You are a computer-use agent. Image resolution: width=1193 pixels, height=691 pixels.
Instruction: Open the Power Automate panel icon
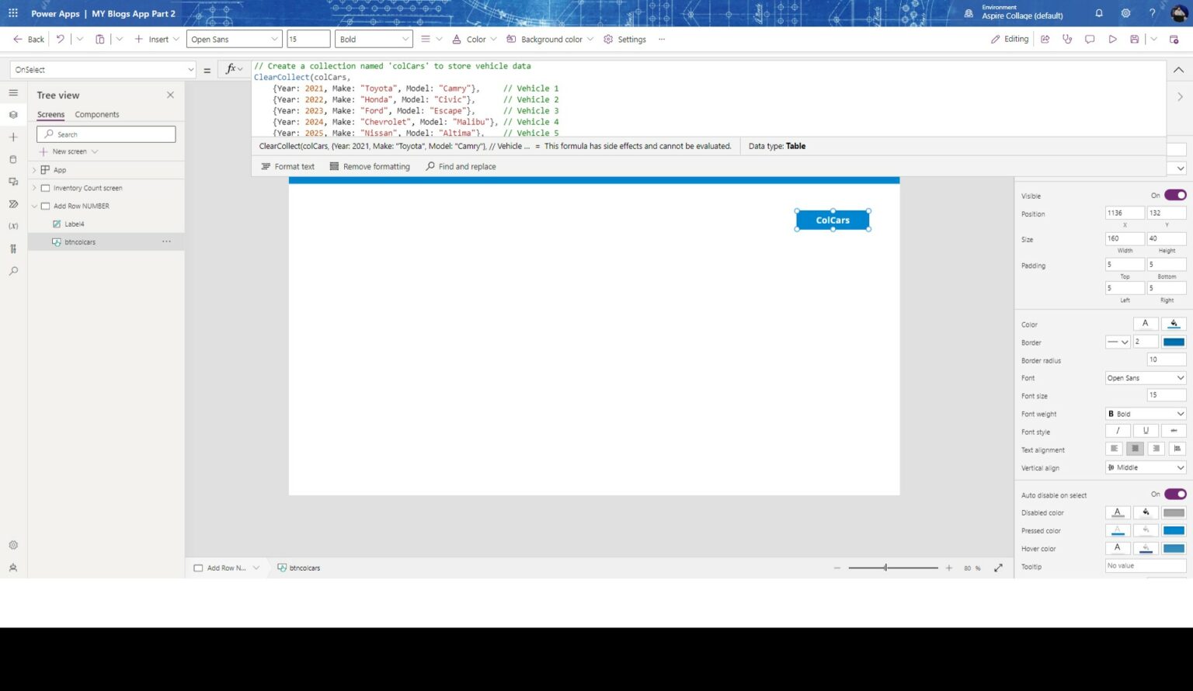tap(12, 203)
